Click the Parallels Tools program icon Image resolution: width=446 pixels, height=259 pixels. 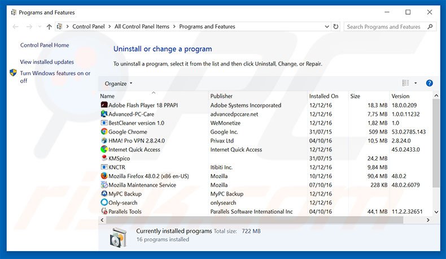[x=104, y=211]
